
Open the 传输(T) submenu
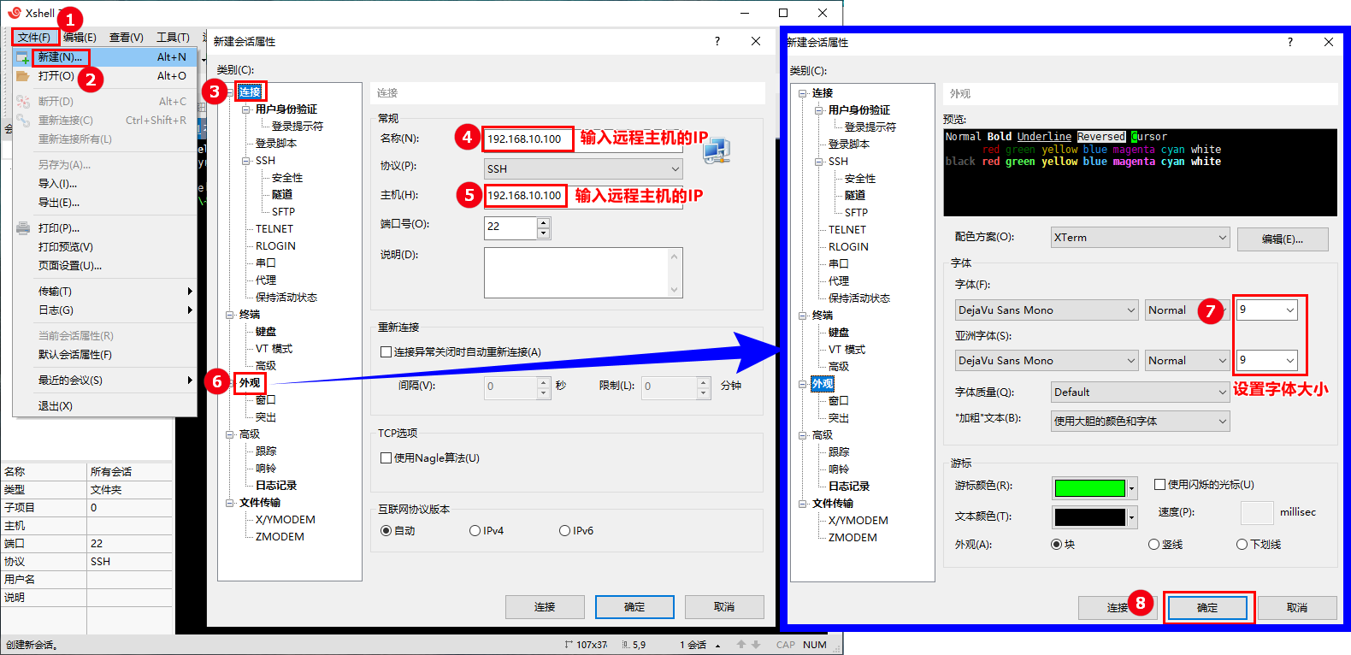pyautogui.click(x=106, y=292)
